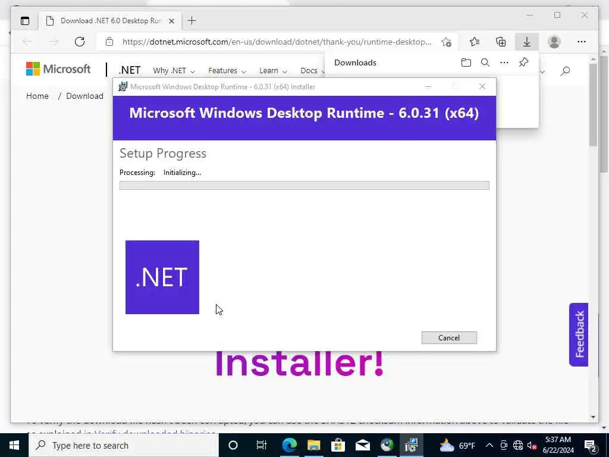The image size is (609, 457).
Task: Click the taskbar search box
Action: [124, 445]
